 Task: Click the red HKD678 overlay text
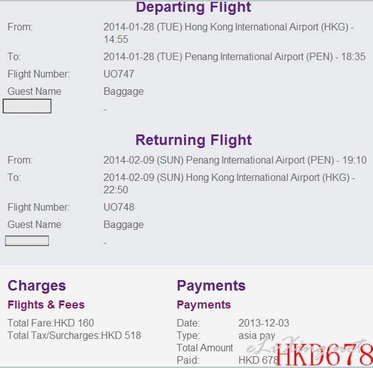click(x=324, y=354)
